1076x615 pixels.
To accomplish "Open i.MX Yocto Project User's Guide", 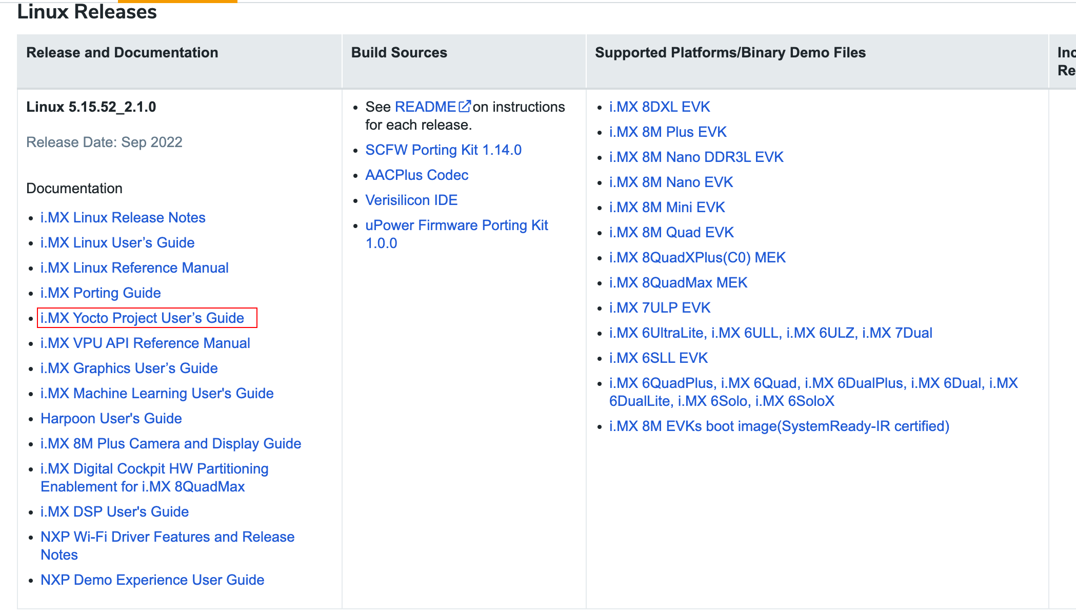I will [x=142, y=318].
